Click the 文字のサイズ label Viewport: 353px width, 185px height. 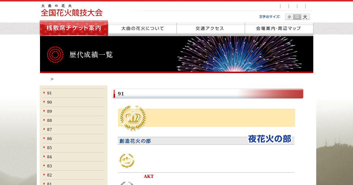pos(269,17)
